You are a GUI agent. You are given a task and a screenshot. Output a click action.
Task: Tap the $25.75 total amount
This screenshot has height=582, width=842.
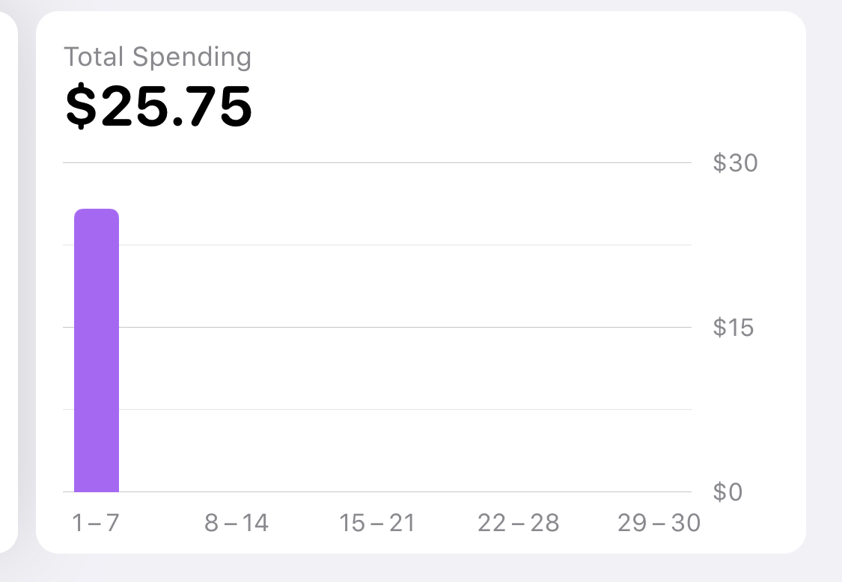point(159,107)
